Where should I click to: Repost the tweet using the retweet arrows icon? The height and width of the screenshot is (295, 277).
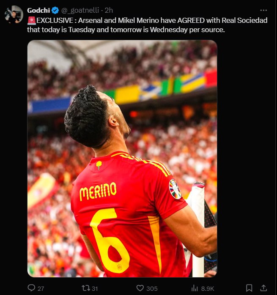(86, 288)
